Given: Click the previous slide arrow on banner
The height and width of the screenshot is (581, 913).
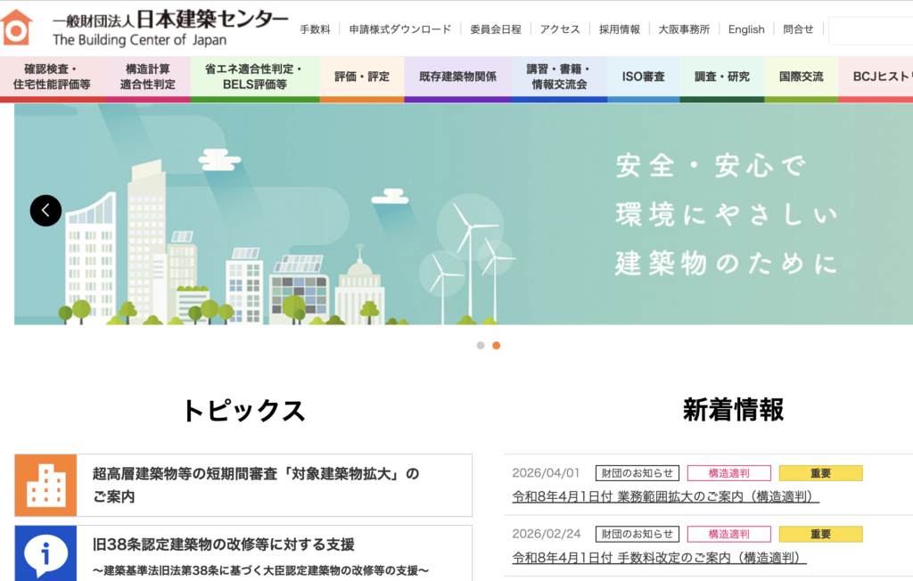Looking at the screenshot, I should (x=45, y=211).
